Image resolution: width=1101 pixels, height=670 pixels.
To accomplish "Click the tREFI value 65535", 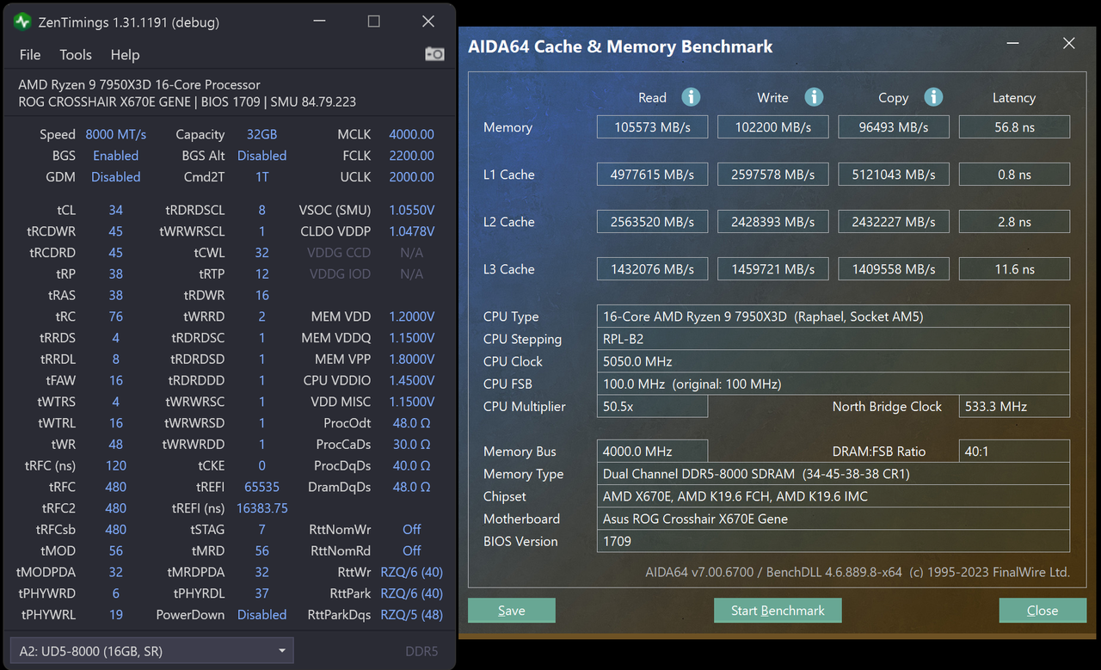I will point(261,487).
